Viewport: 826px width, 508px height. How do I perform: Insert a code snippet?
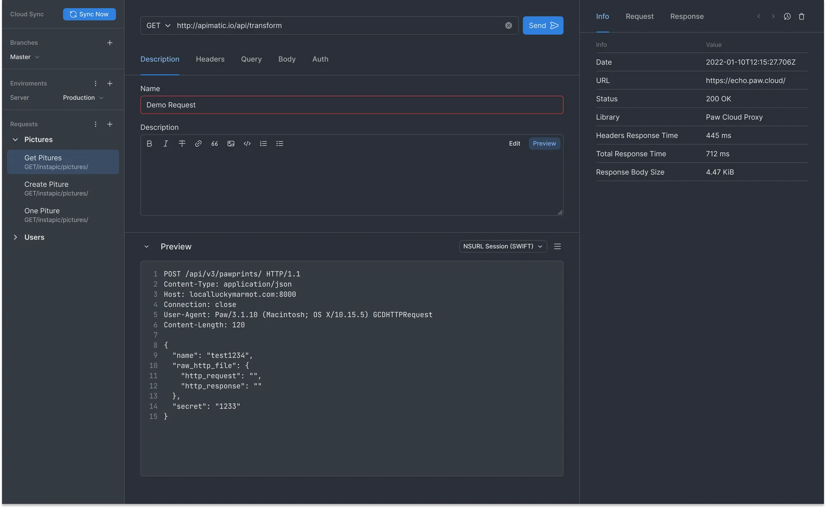tap(247, 143)
